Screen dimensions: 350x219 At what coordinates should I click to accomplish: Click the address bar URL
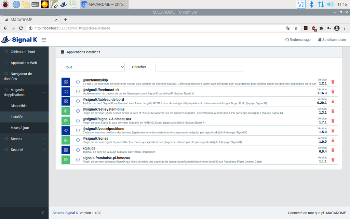(72, 28)
